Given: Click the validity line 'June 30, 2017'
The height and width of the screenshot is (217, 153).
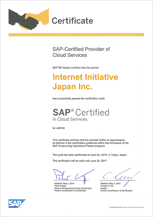Looking at the screenshot, I should pos(80,161).
